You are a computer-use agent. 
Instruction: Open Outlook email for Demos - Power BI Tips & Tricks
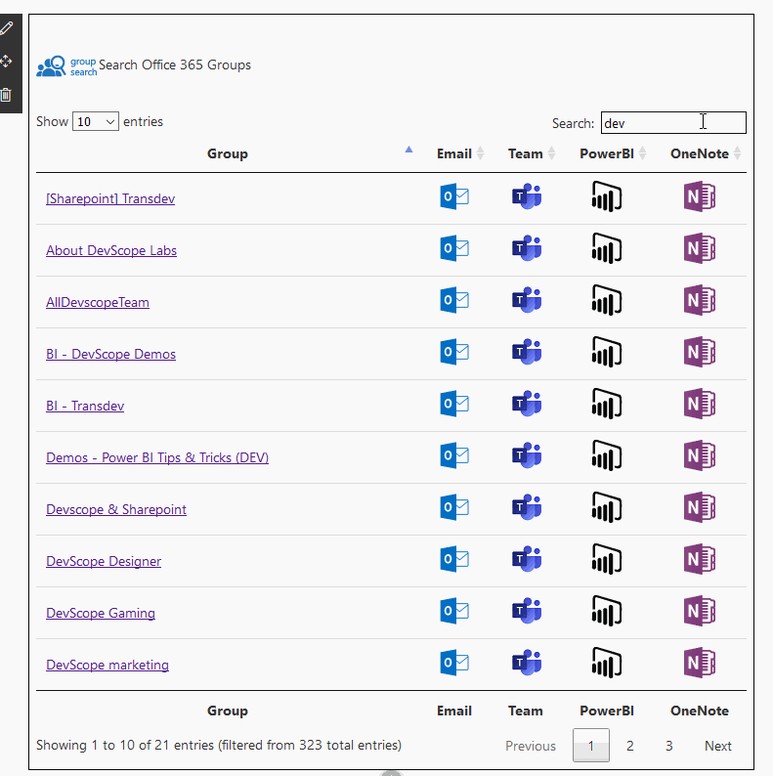coord(454,455)
